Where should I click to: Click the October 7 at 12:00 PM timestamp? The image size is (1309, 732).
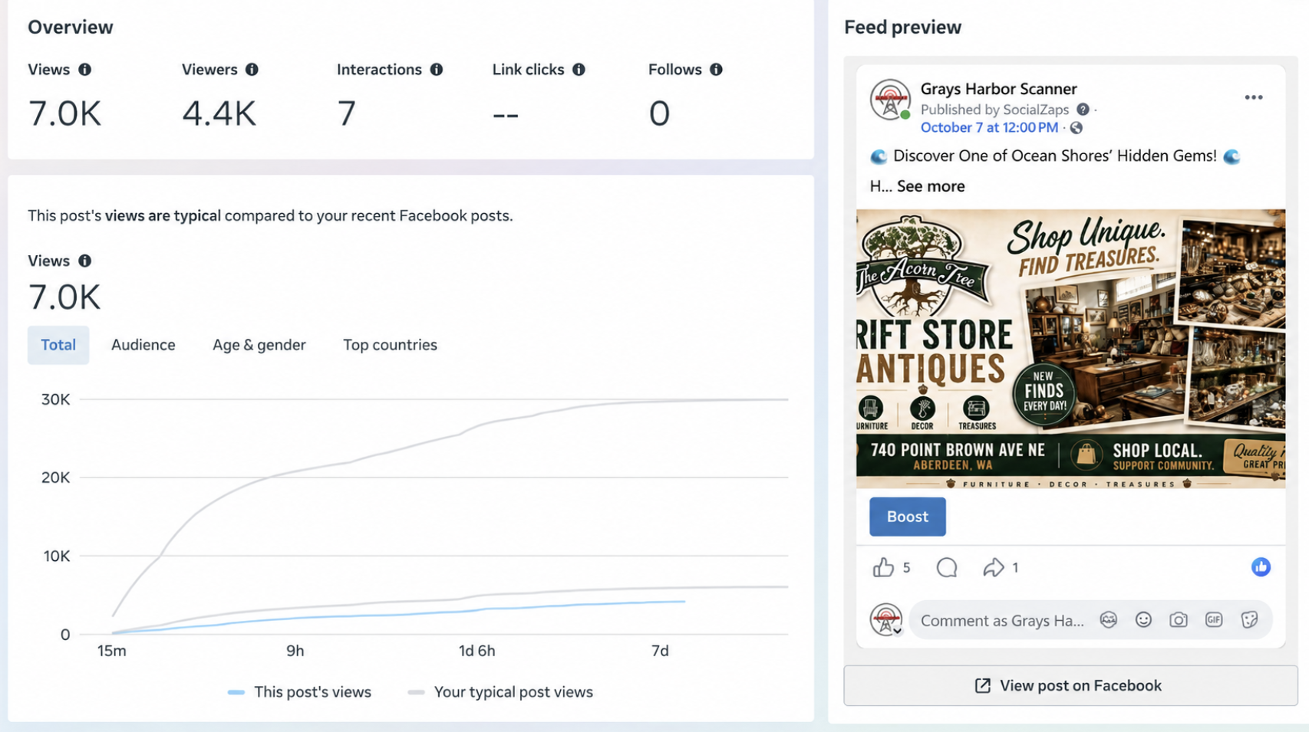[x=989, y=128]
